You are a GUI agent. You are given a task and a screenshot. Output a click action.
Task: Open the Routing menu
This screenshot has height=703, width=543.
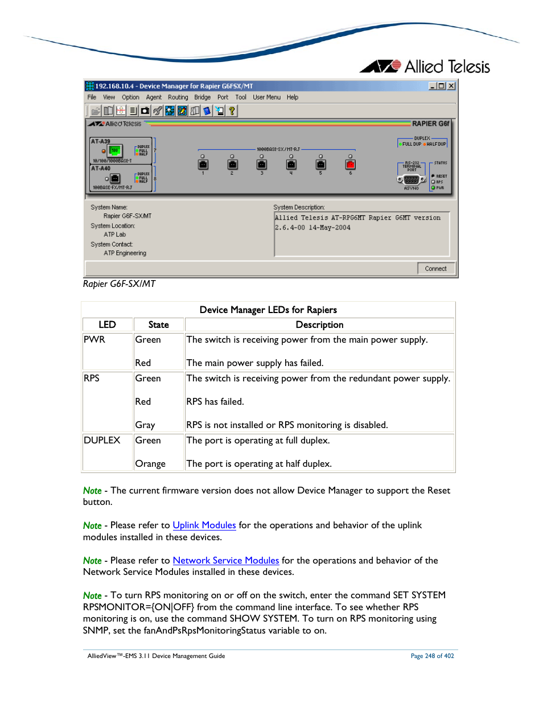[178, 97]
